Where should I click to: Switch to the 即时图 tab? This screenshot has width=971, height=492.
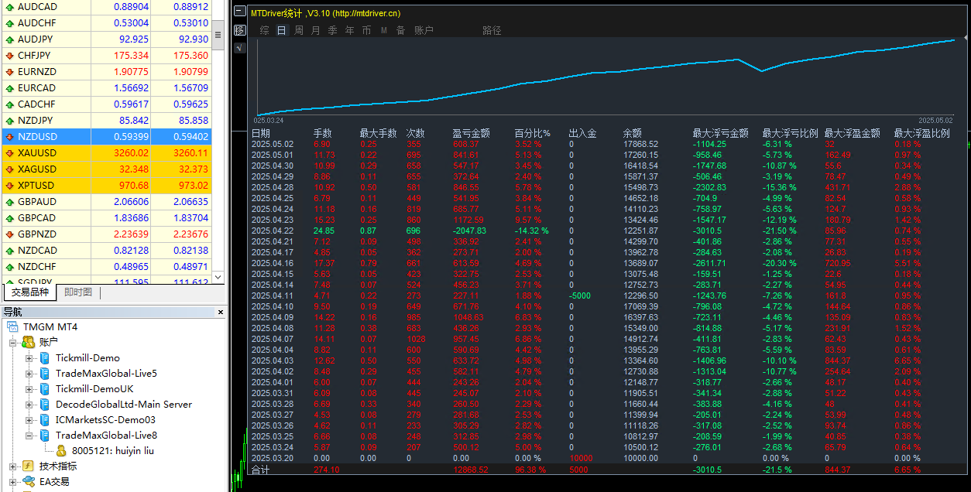pos(77,292)
